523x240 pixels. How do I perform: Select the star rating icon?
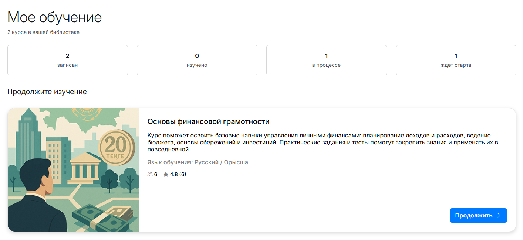pos(166,174)
